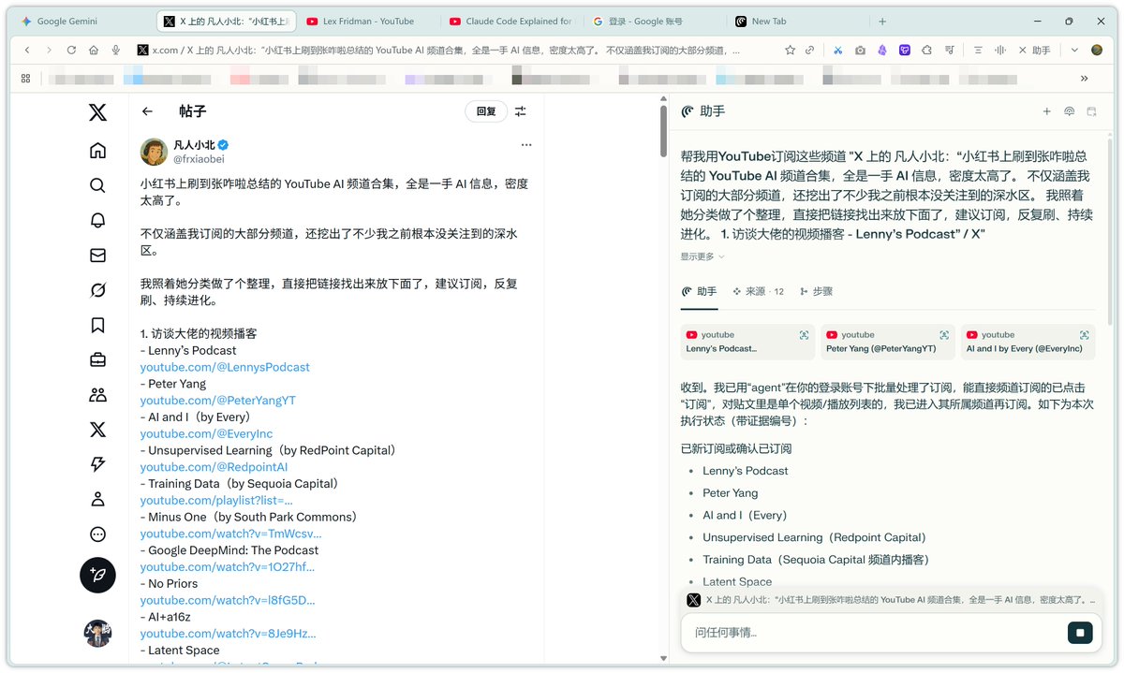Image resolution: width=1124 pixels, height=673 pixels.
Task: Open youtube.com/watch?v=l8fG5D link
Action: click(x=228, y=600)
